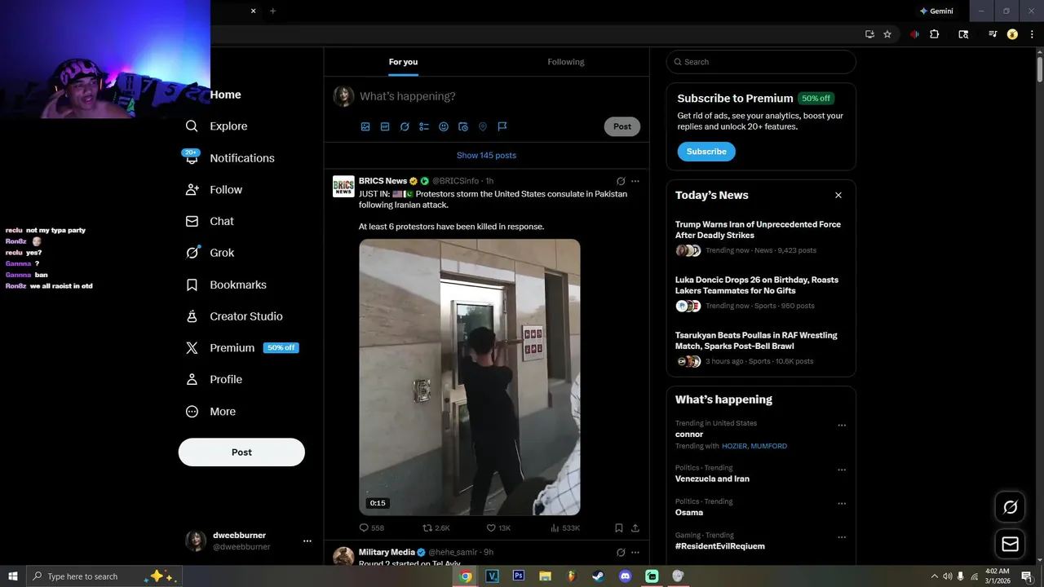The image size is (1044, 587).
Task: Click the blue Subscribe button
Action: (706, 152)
